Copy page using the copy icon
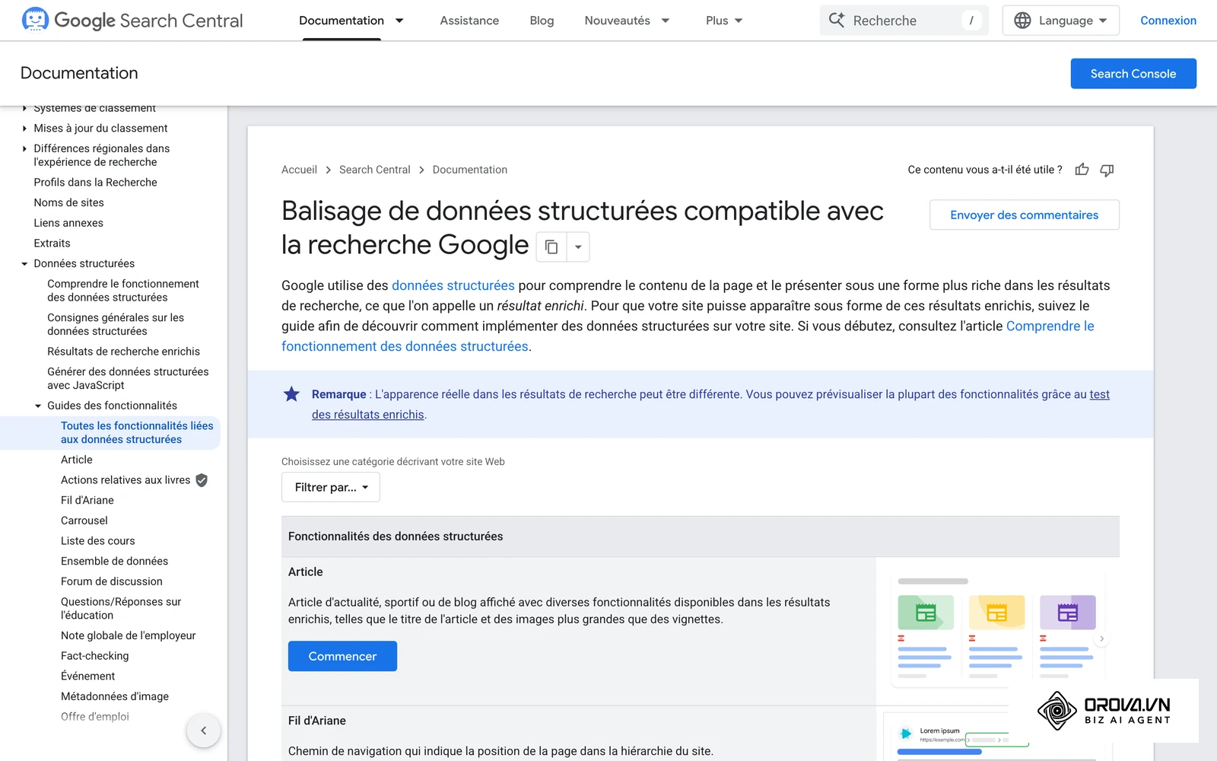 coord(551,247)
